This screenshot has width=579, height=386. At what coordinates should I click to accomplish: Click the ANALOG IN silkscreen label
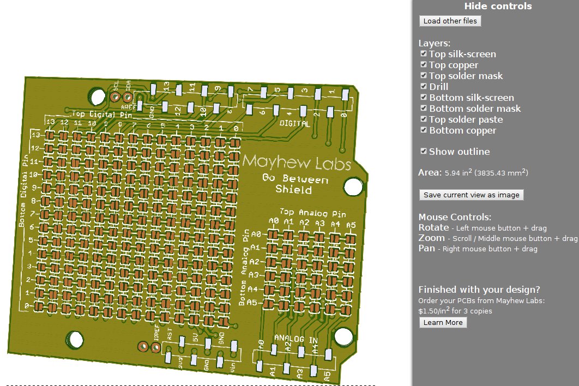(x=296, y=339)
